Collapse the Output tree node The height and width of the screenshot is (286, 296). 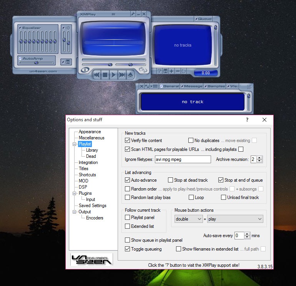click(74, 212)
